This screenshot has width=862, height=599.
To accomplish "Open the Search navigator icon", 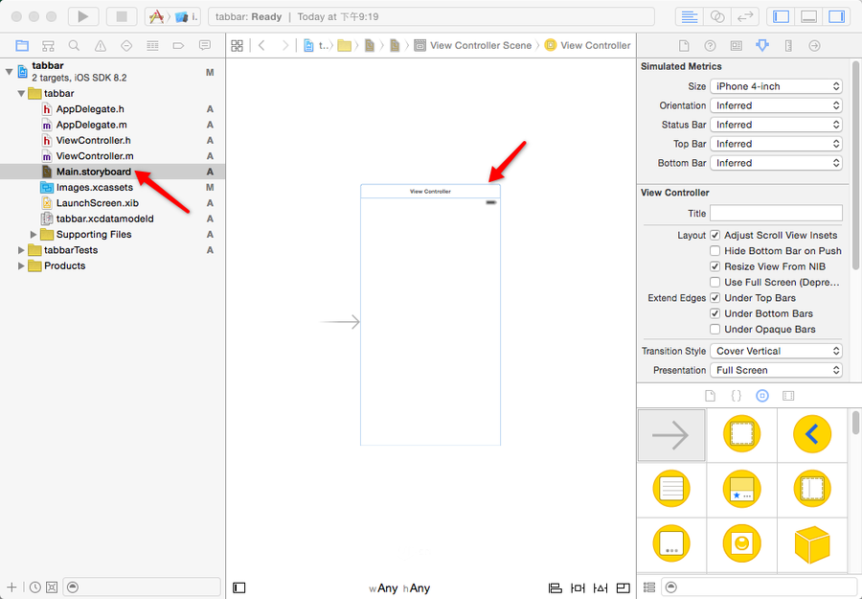I will point(74,45).
